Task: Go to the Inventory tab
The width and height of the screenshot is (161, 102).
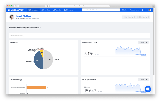Action: point(46,10)
